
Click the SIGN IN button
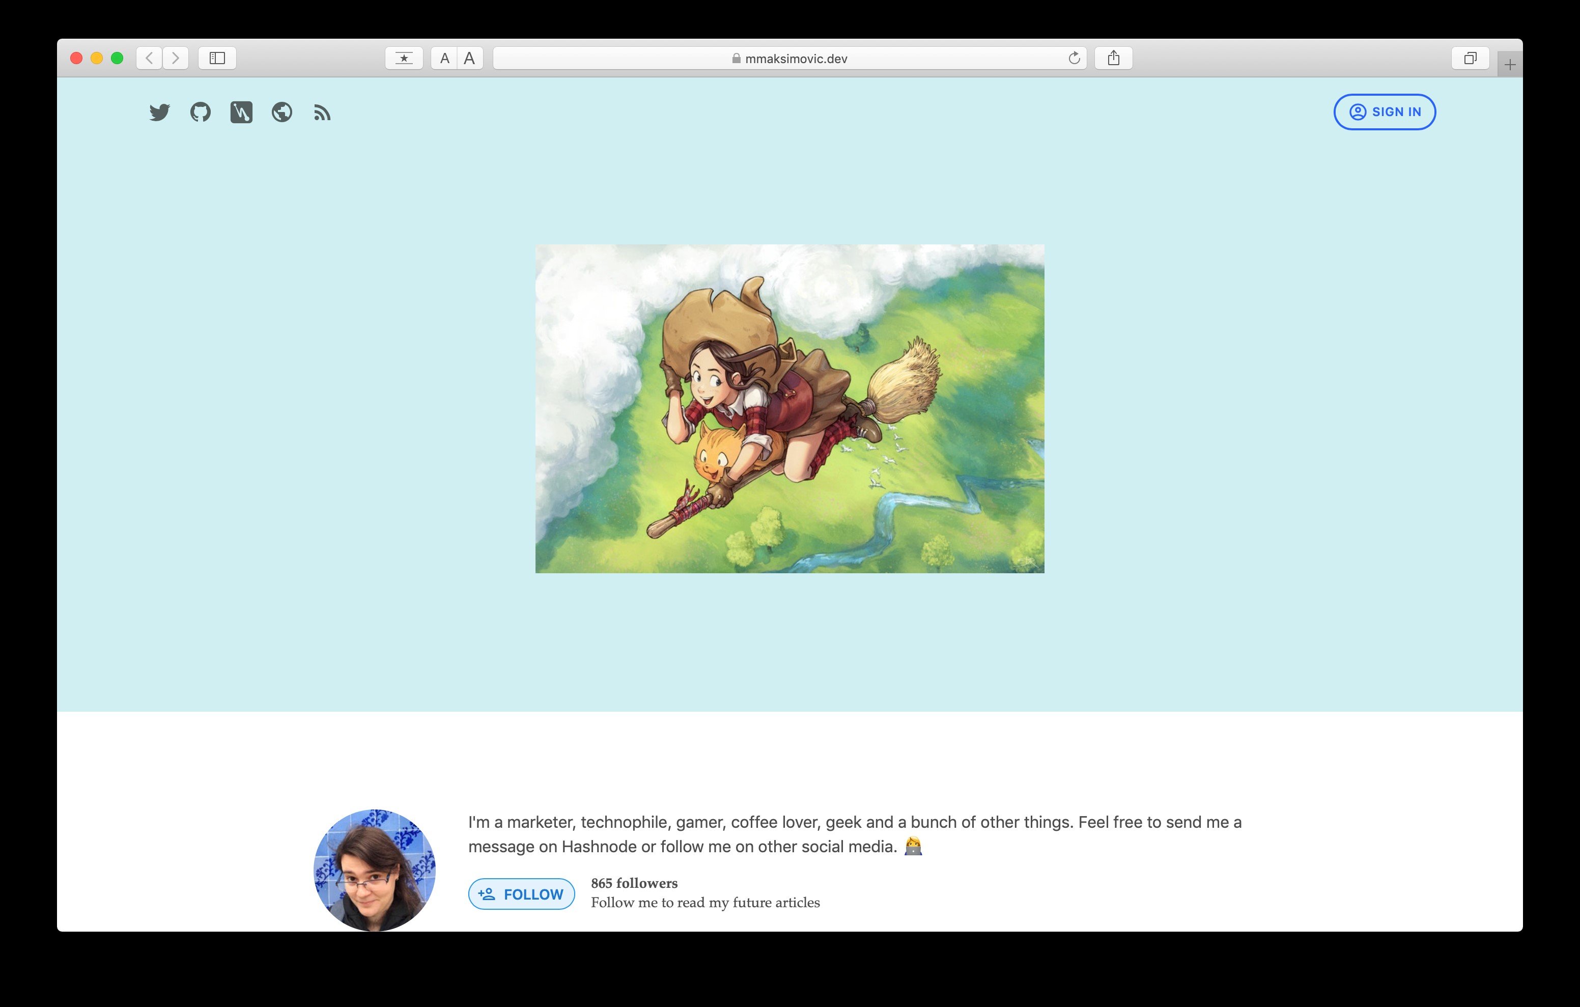[1385, 111]
